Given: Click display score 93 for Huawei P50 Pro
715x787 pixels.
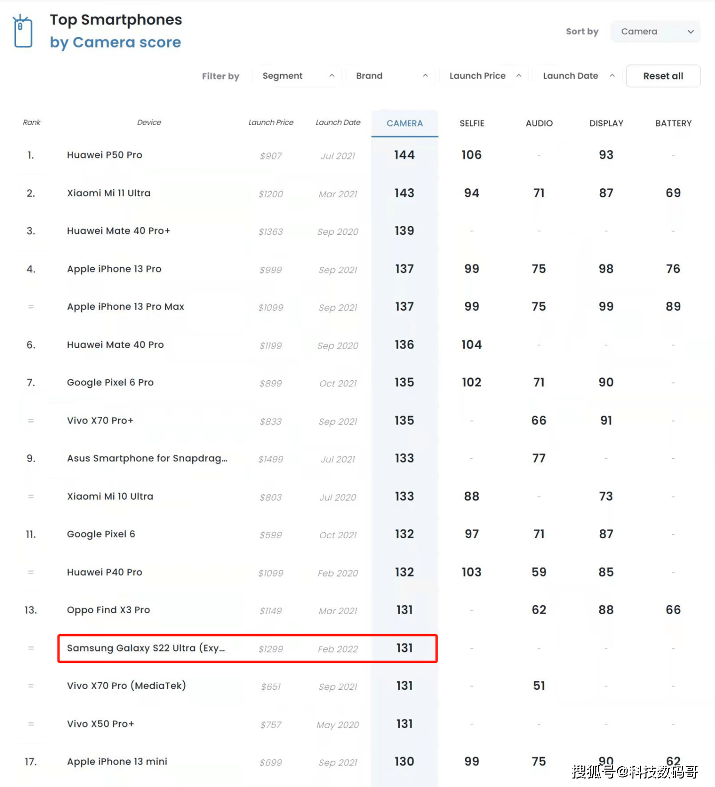Looking at the screenshot, I should click(606, 155).
